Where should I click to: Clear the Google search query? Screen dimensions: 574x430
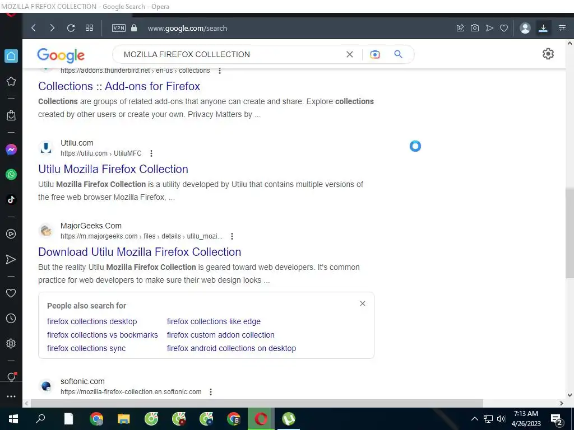[x=350, y=54]
